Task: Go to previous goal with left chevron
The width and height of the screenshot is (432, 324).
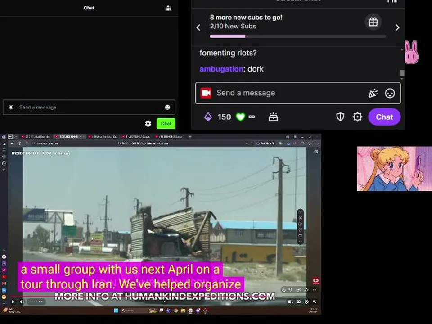Action: click(198, 27)
